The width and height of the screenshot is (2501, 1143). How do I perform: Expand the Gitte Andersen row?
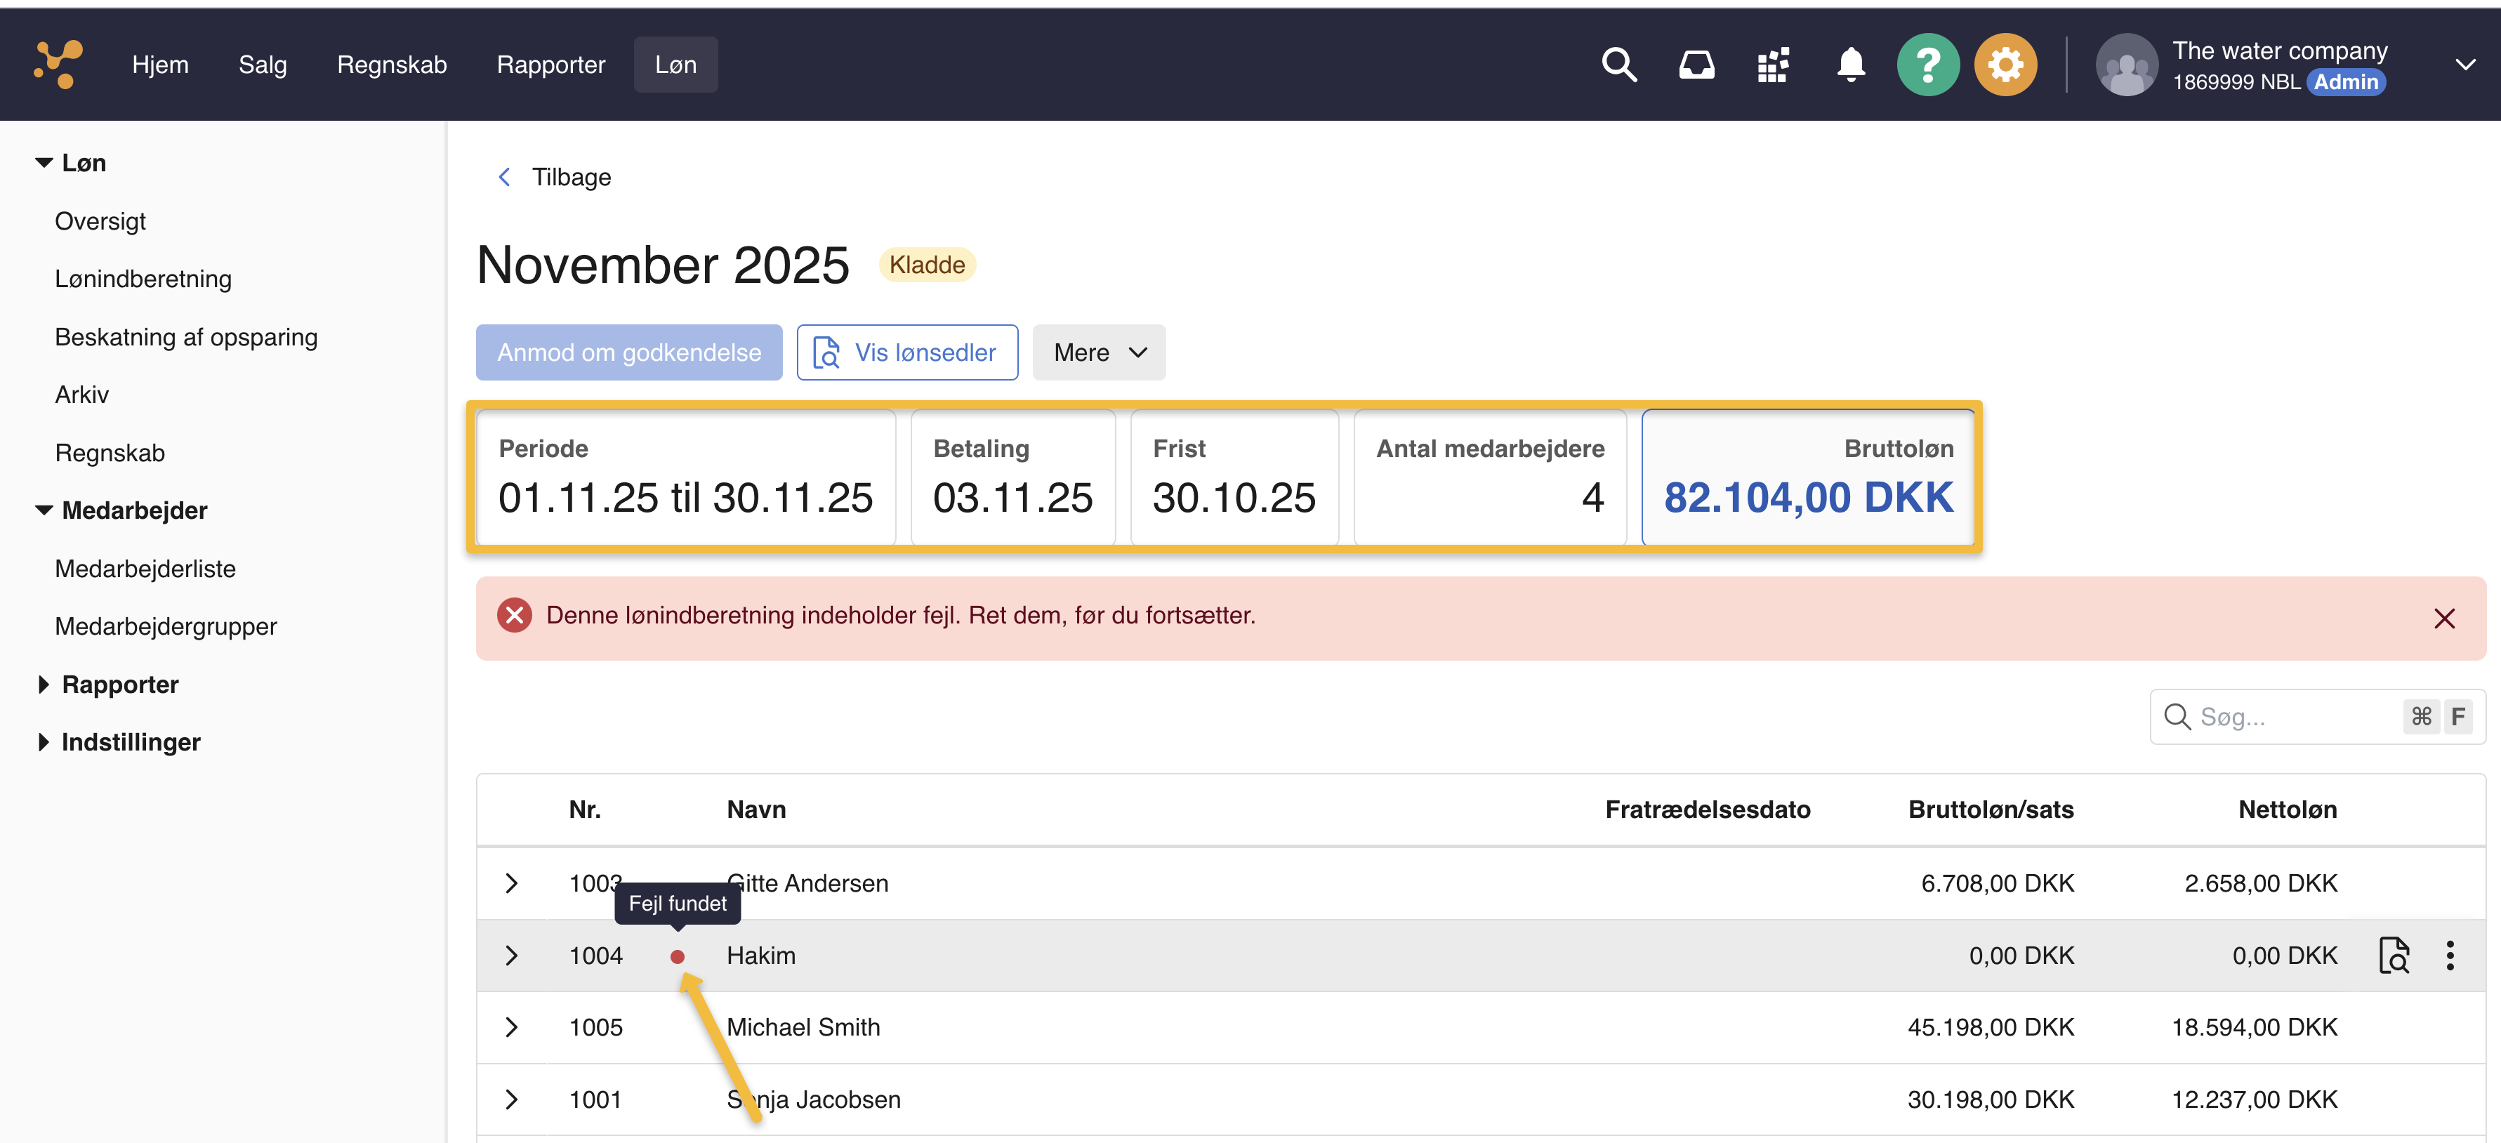point(512,883)
